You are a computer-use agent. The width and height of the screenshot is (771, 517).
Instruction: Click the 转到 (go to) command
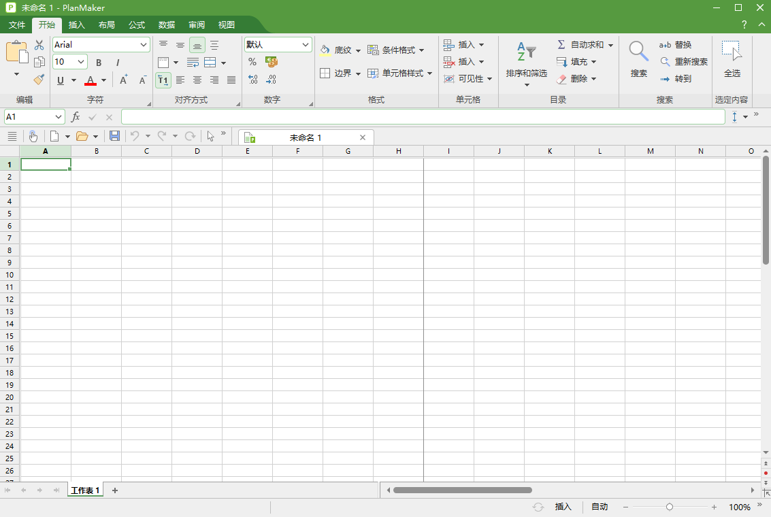678,78
